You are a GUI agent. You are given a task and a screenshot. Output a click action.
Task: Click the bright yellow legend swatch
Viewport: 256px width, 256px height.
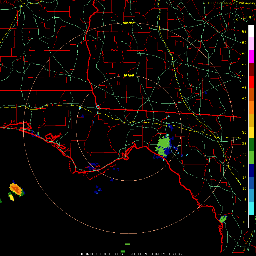click(251, 132)
